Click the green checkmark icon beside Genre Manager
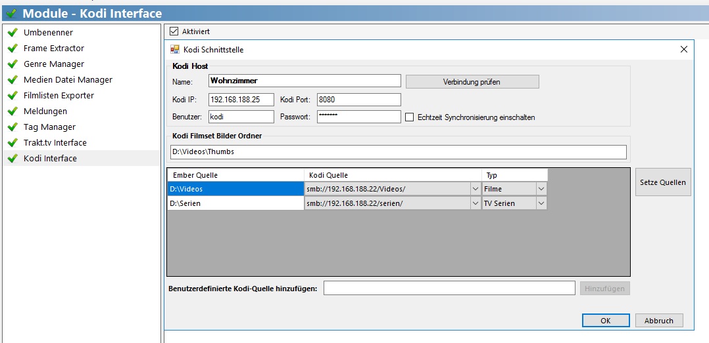 pyautogui.click(x=12, y=64)
